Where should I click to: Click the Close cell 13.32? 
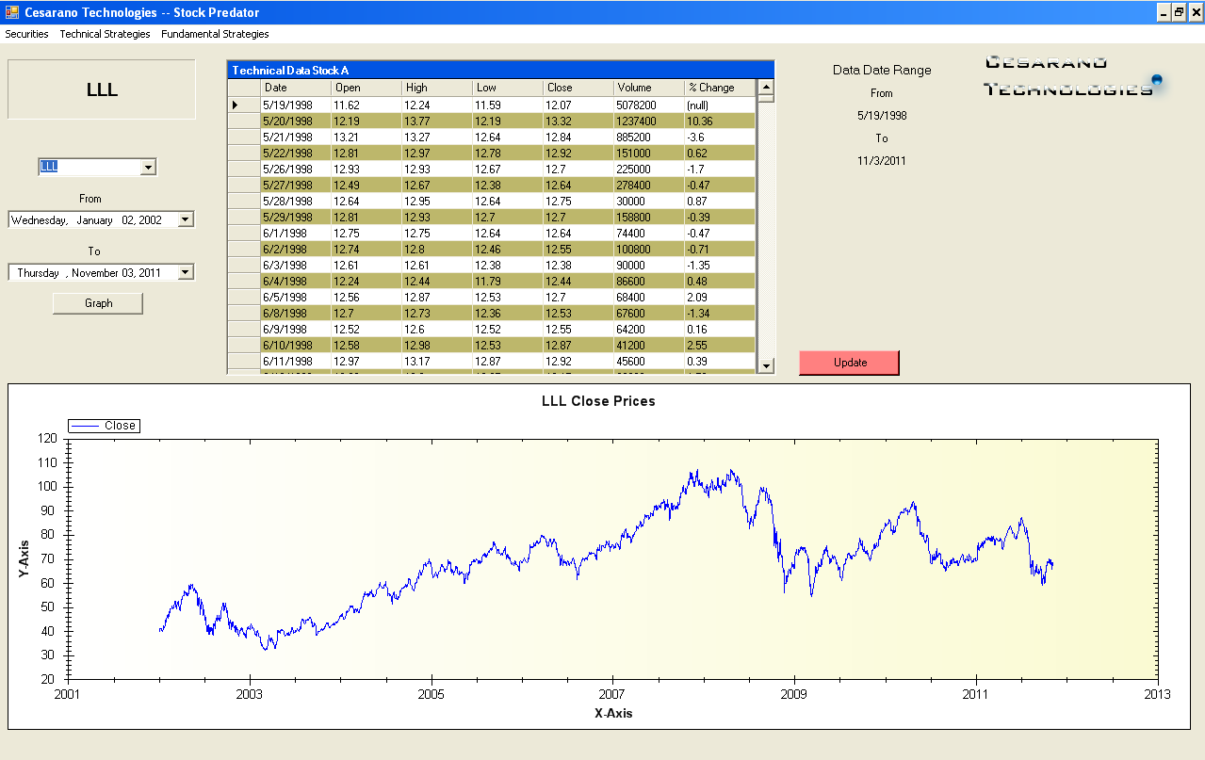click(578, 121)
